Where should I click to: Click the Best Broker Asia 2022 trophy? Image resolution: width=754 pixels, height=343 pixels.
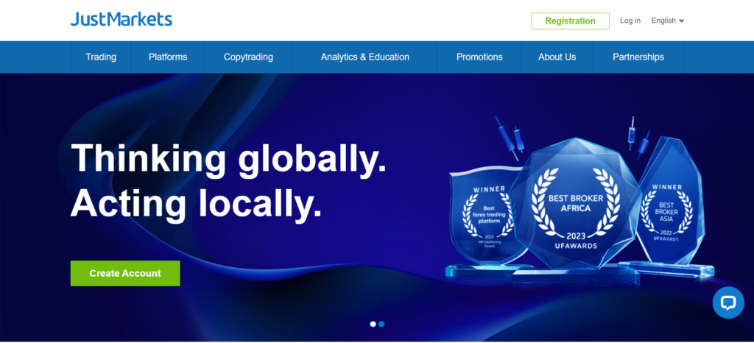(673, 207)
